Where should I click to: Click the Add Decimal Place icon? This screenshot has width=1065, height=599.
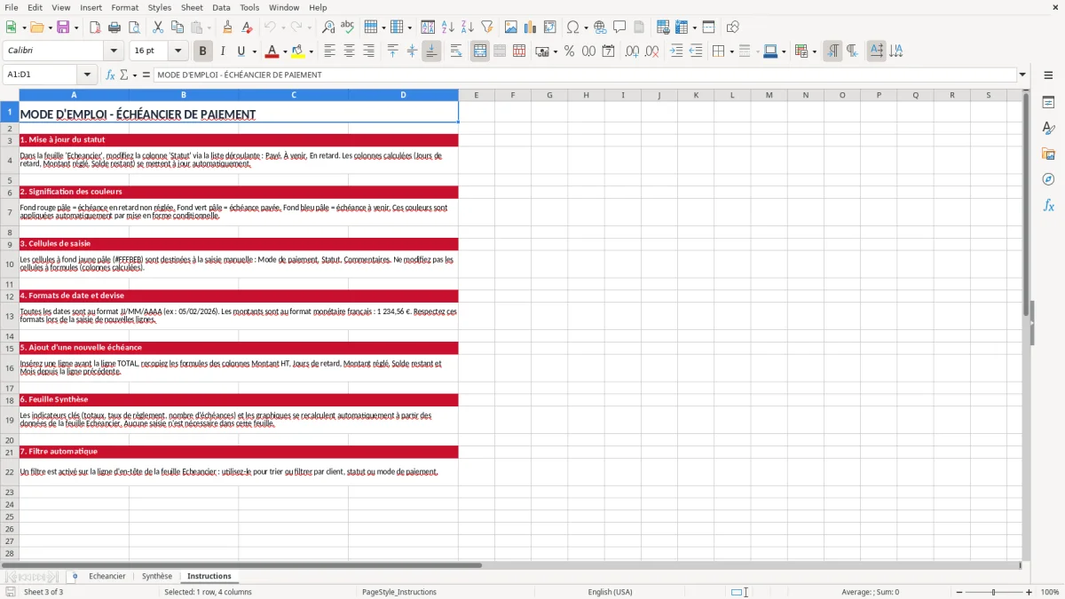click(x=632, y=51)
